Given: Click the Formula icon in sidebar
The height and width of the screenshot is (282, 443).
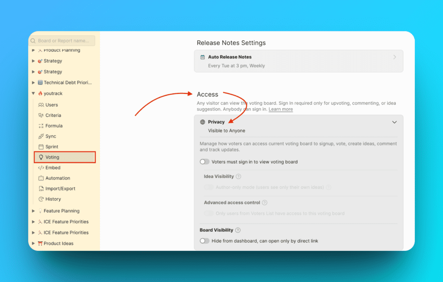Looking at the screenshot, I should pyautogui.click(x=41, y=126).
